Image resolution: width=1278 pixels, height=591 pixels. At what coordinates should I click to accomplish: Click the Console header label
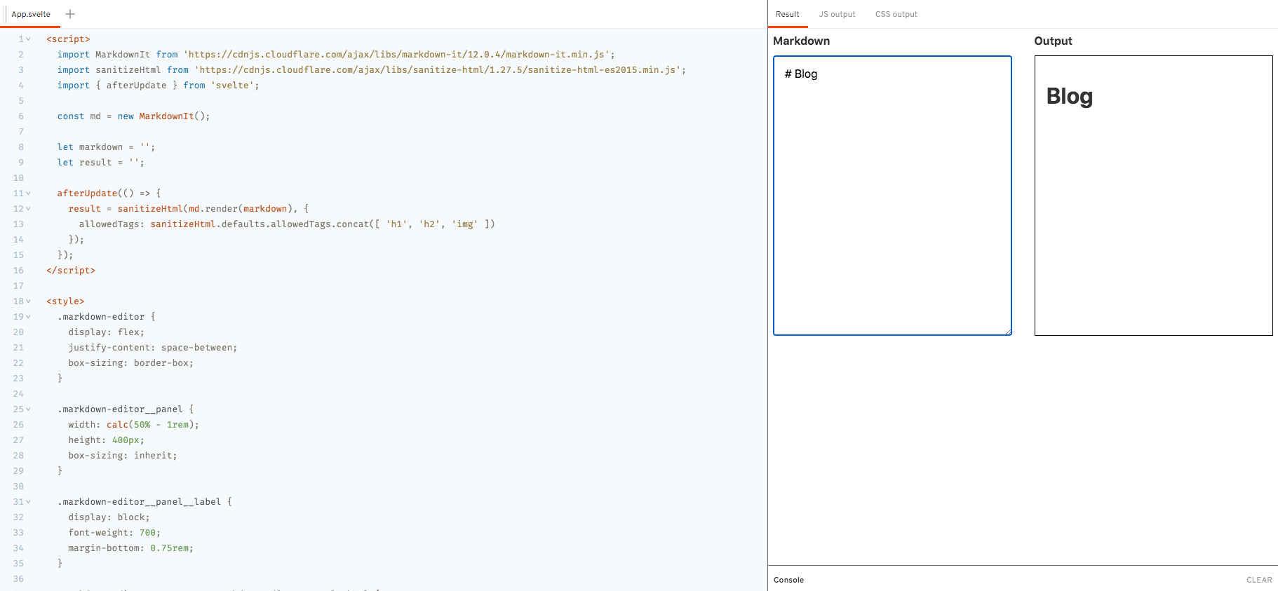(788, 580)
